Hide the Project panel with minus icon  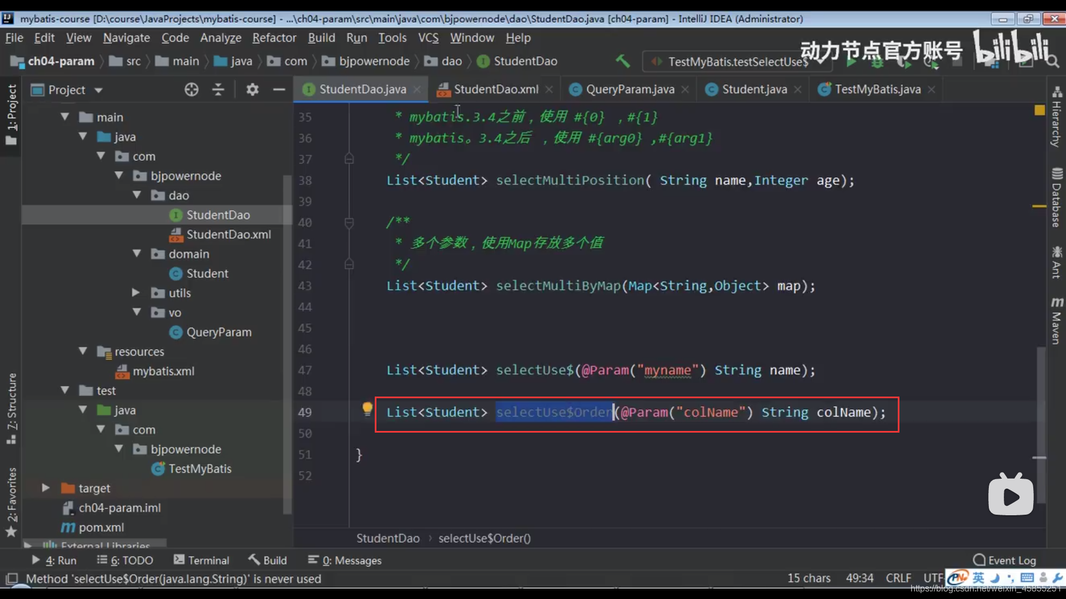[x=279, y=89]
